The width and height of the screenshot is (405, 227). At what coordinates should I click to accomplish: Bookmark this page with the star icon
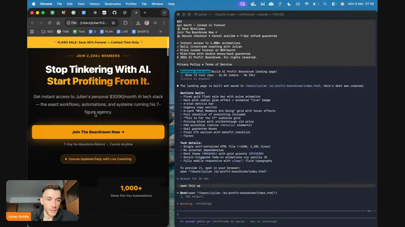pyautogui.click(x=113, y=23)
